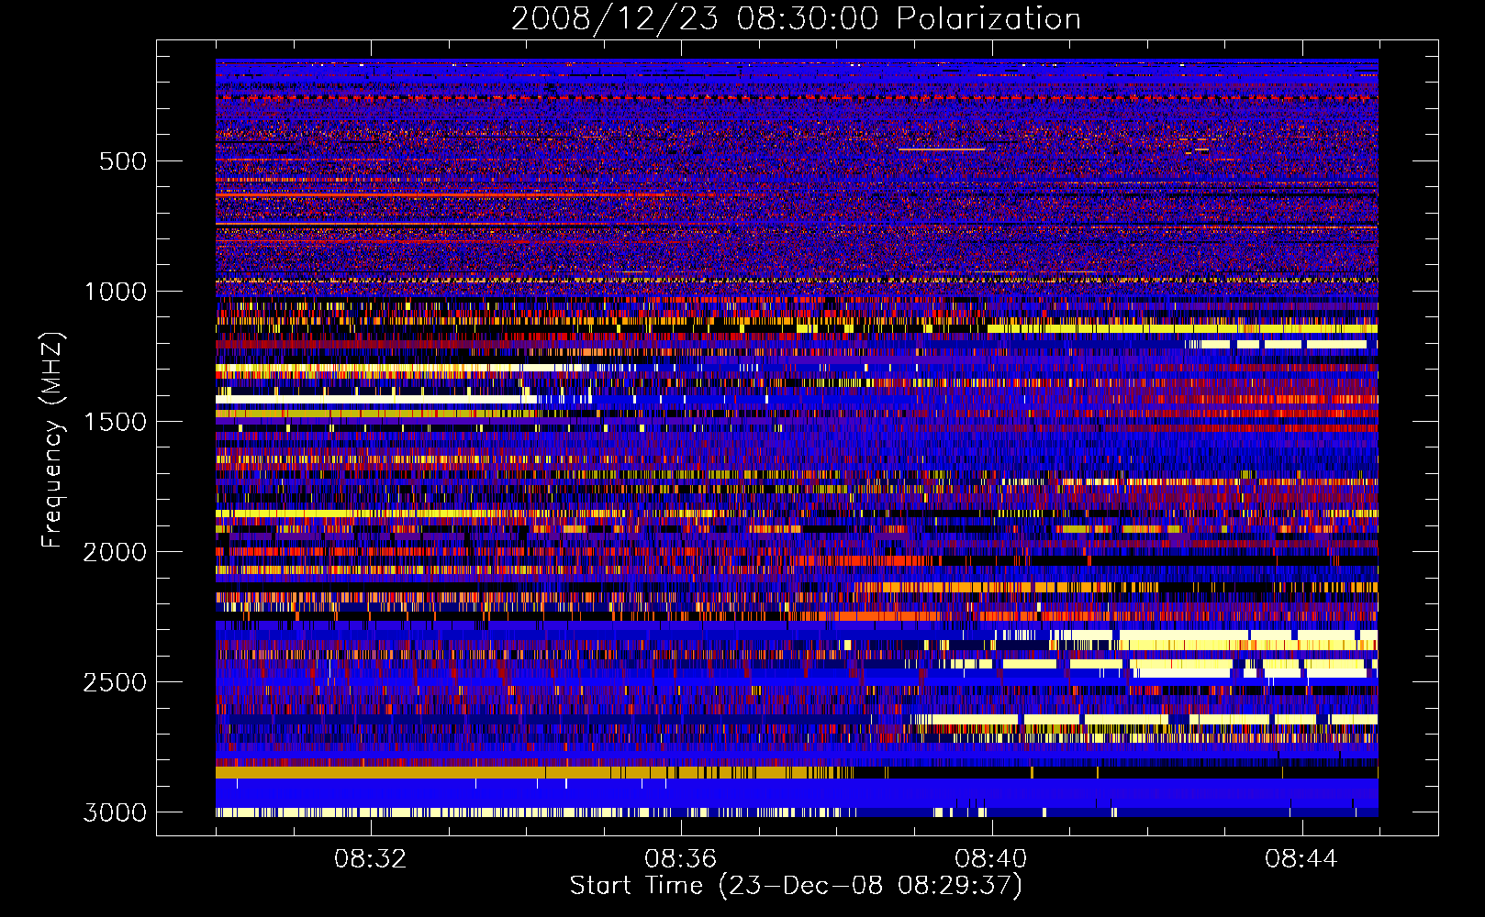Click the plot title '2008/12/23 08:30:00 Polarization'
The height and width of the screenshot is (917, 1485).
pos(796,19)
